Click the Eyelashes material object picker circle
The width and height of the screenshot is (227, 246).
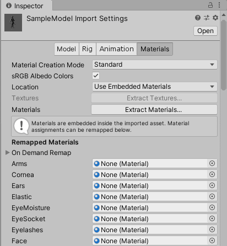pyautogui.click(x=212, y=229)
